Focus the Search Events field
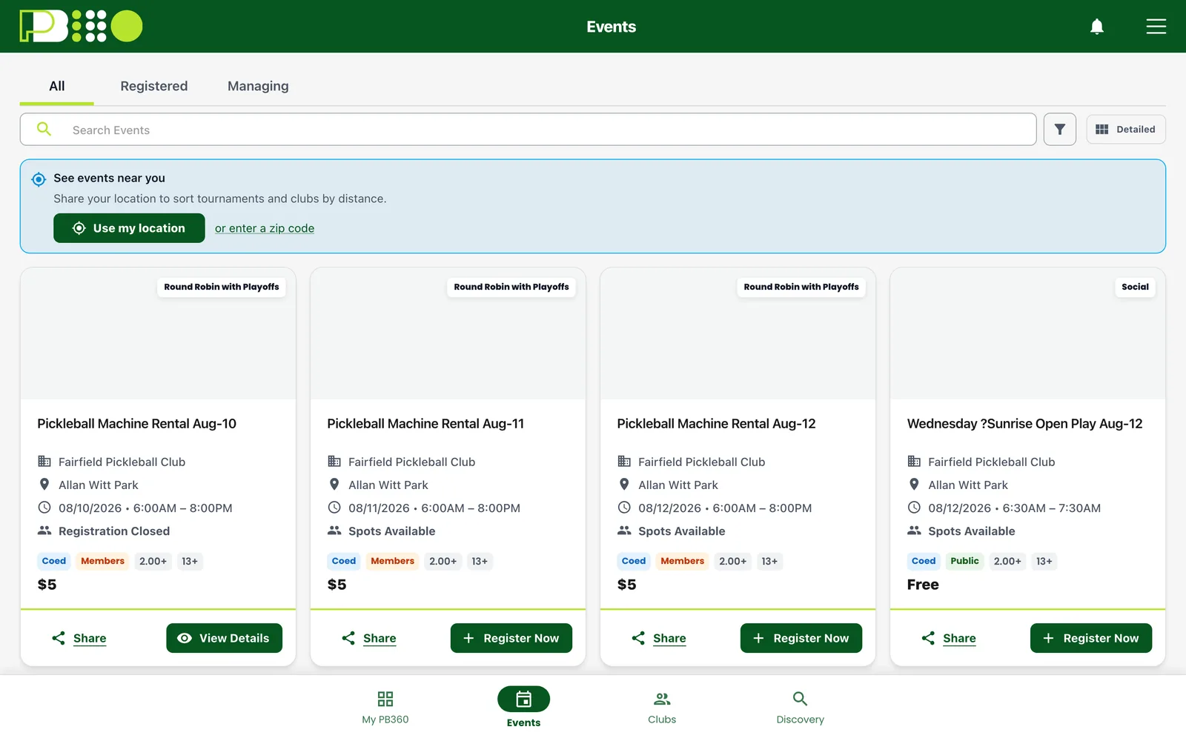 (x=528, y=130)
